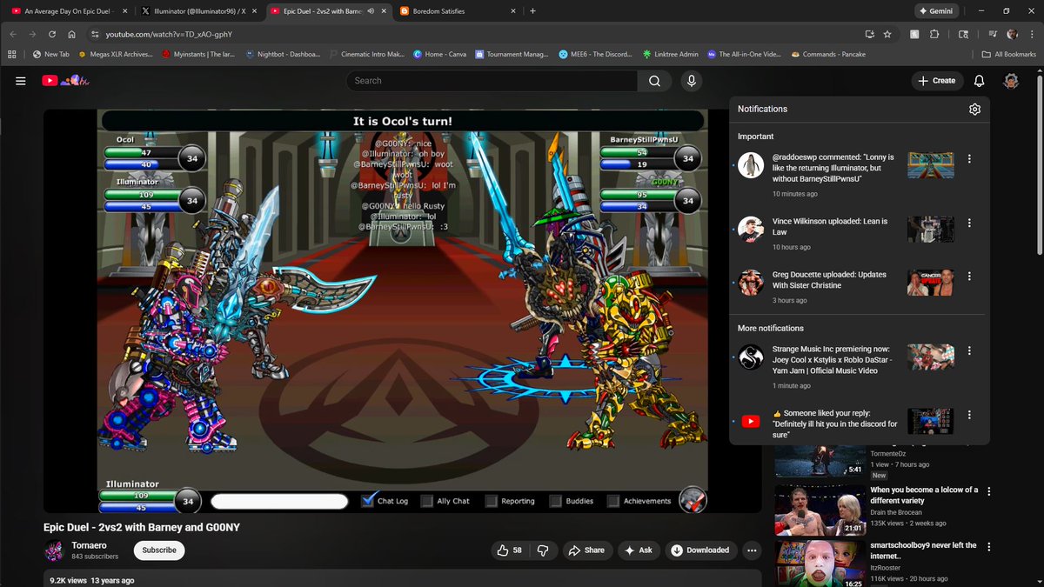Open options for Vince Wilkinson notification
This screenshot has width=1044, height=587.
pos(969,223)
